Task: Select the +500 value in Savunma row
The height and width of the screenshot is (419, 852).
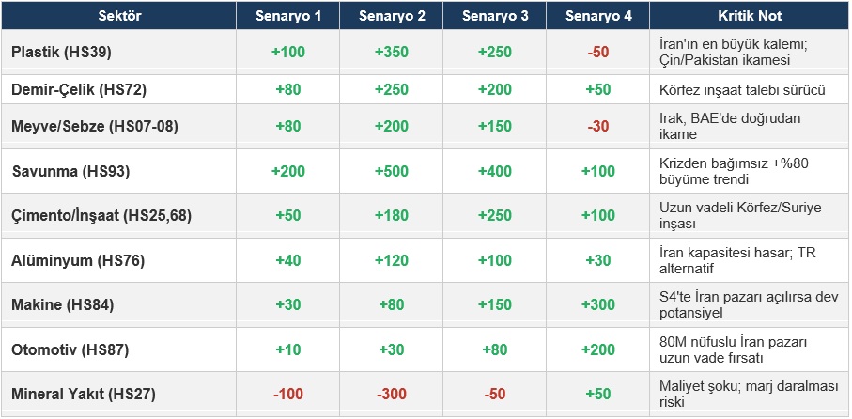Action: pos(393,172)
